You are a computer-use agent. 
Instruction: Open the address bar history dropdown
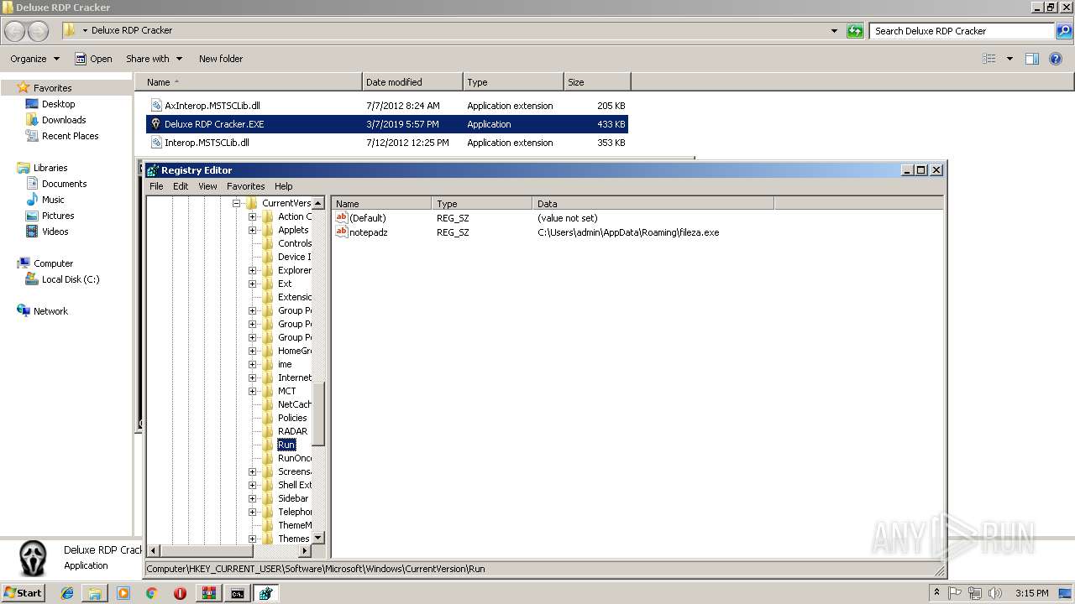pos(834,31)
